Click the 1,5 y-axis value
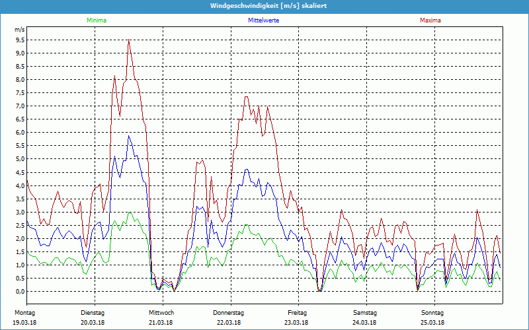 [x=20, y=252]
